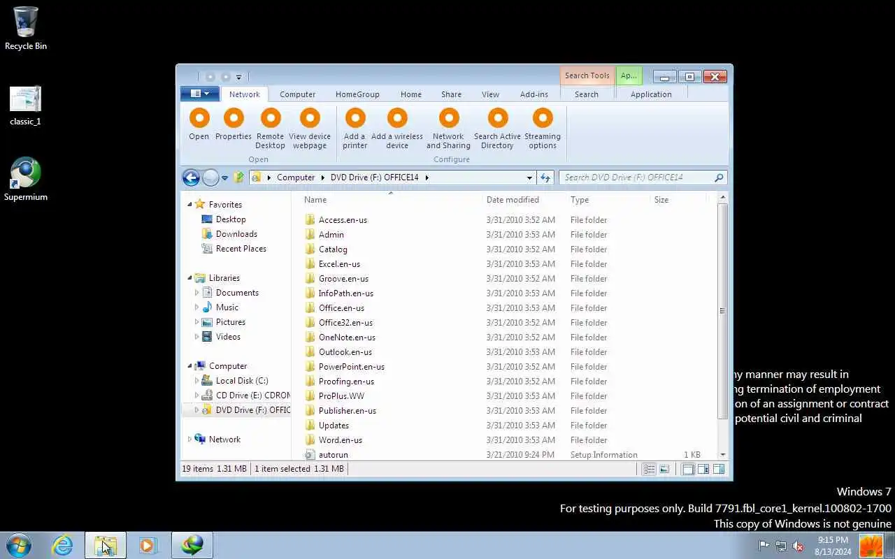
Task: Switch to Details view in status bar
Action: coord(650,470)
